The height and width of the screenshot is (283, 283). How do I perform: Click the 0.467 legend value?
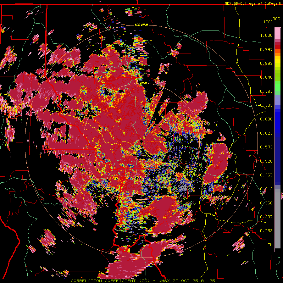point(266,175)
